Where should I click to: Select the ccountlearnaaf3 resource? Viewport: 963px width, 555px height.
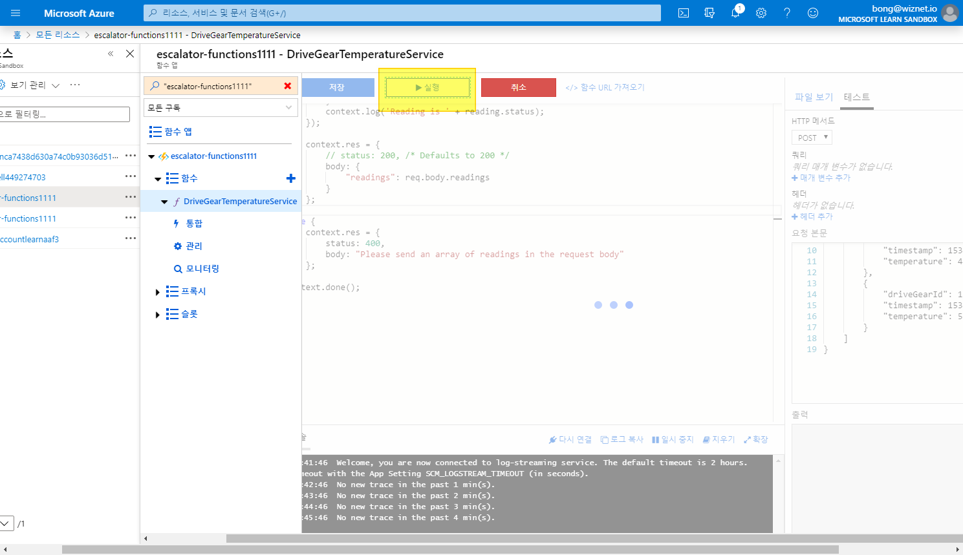pos(30,239)
